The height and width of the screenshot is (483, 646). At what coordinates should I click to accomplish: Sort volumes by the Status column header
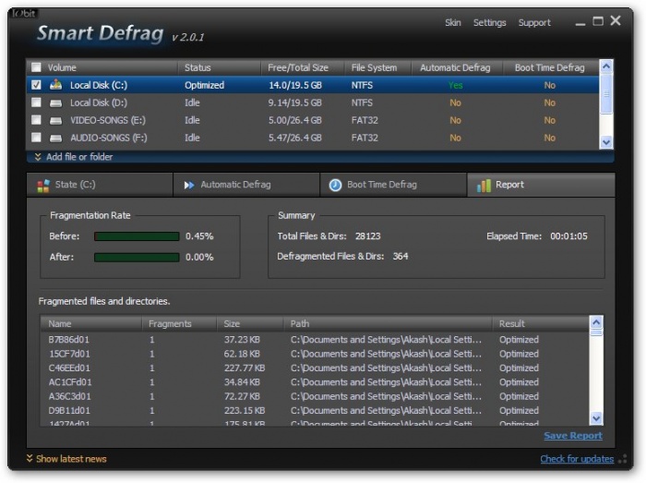point(220,67)
